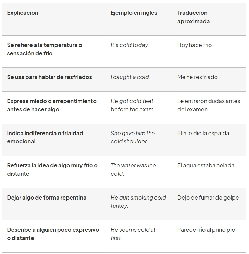
Task: Click the "Dejar algo de forma repentina" explanation
Action: [47, 198]
